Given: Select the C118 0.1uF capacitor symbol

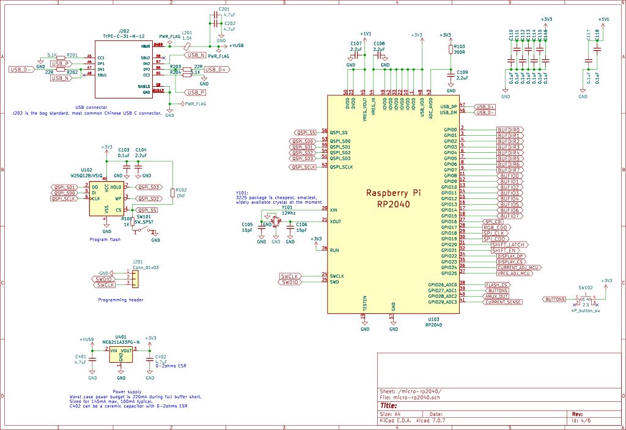Looking at the screenshot, I should pos(597,50).
